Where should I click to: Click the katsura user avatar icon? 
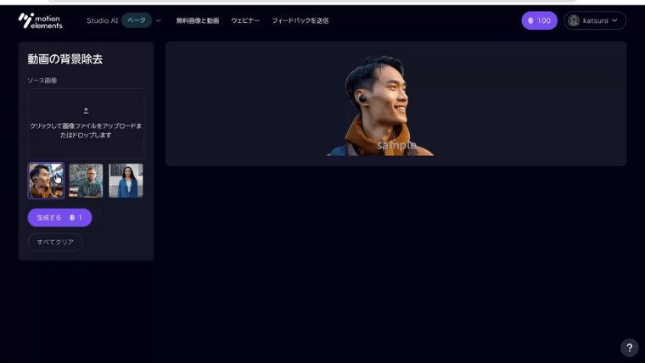point(575,20)
